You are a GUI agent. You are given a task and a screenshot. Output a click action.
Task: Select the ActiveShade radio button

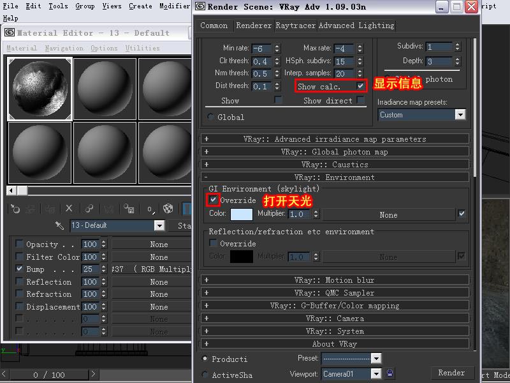click(x=205, y=375)
